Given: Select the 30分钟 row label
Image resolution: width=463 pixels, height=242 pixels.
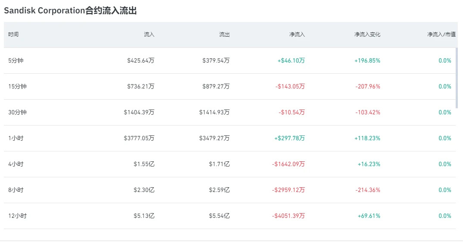Looking at the screenshot, I should click(17, 112).
